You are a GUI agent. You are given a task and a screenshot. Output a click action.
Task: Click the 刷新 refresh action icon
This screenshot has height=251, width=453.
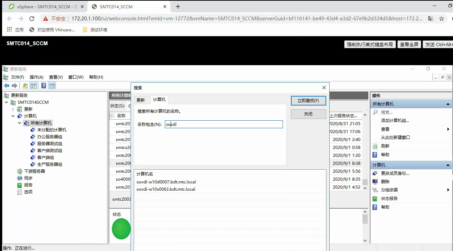375,146
